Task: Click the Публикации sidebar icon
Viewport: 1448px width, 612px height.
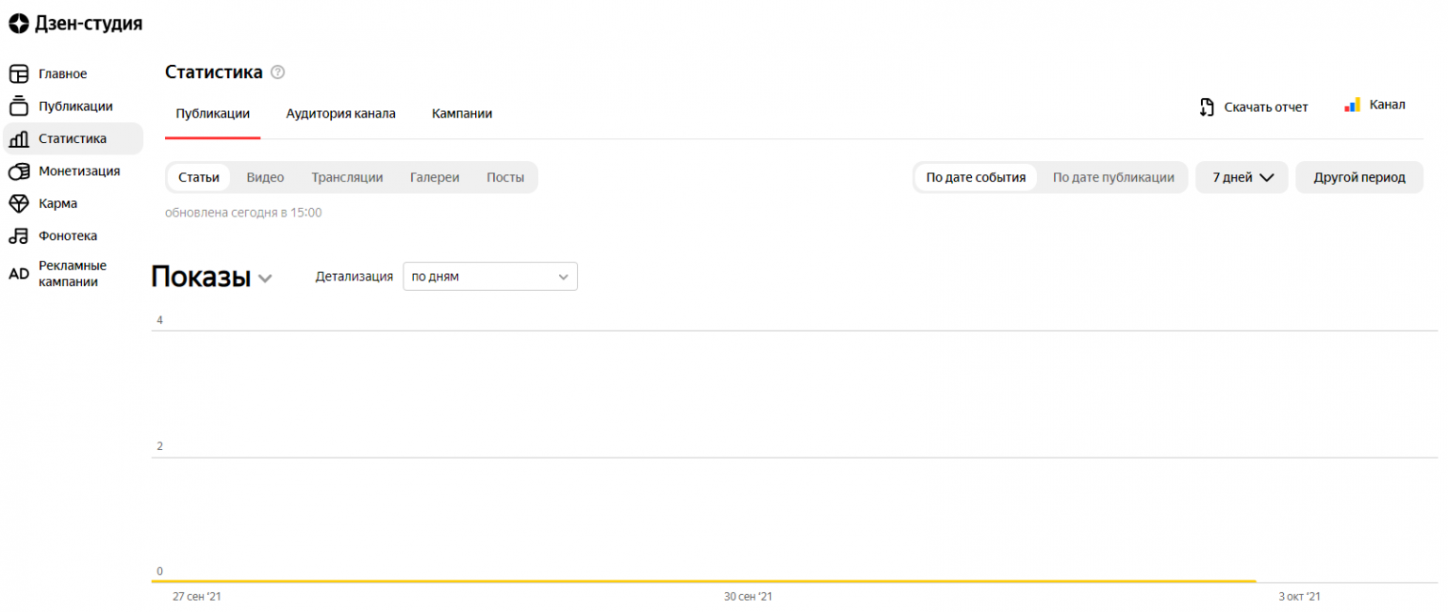Action: (x=19, y=106)
